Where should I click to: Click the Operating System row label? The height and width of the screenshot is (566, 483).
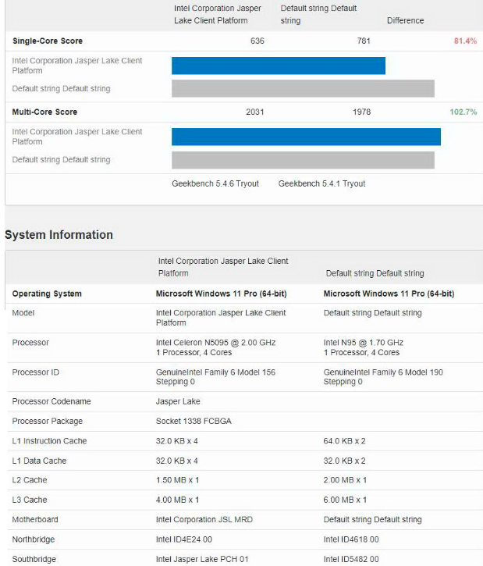click(47, 294)
